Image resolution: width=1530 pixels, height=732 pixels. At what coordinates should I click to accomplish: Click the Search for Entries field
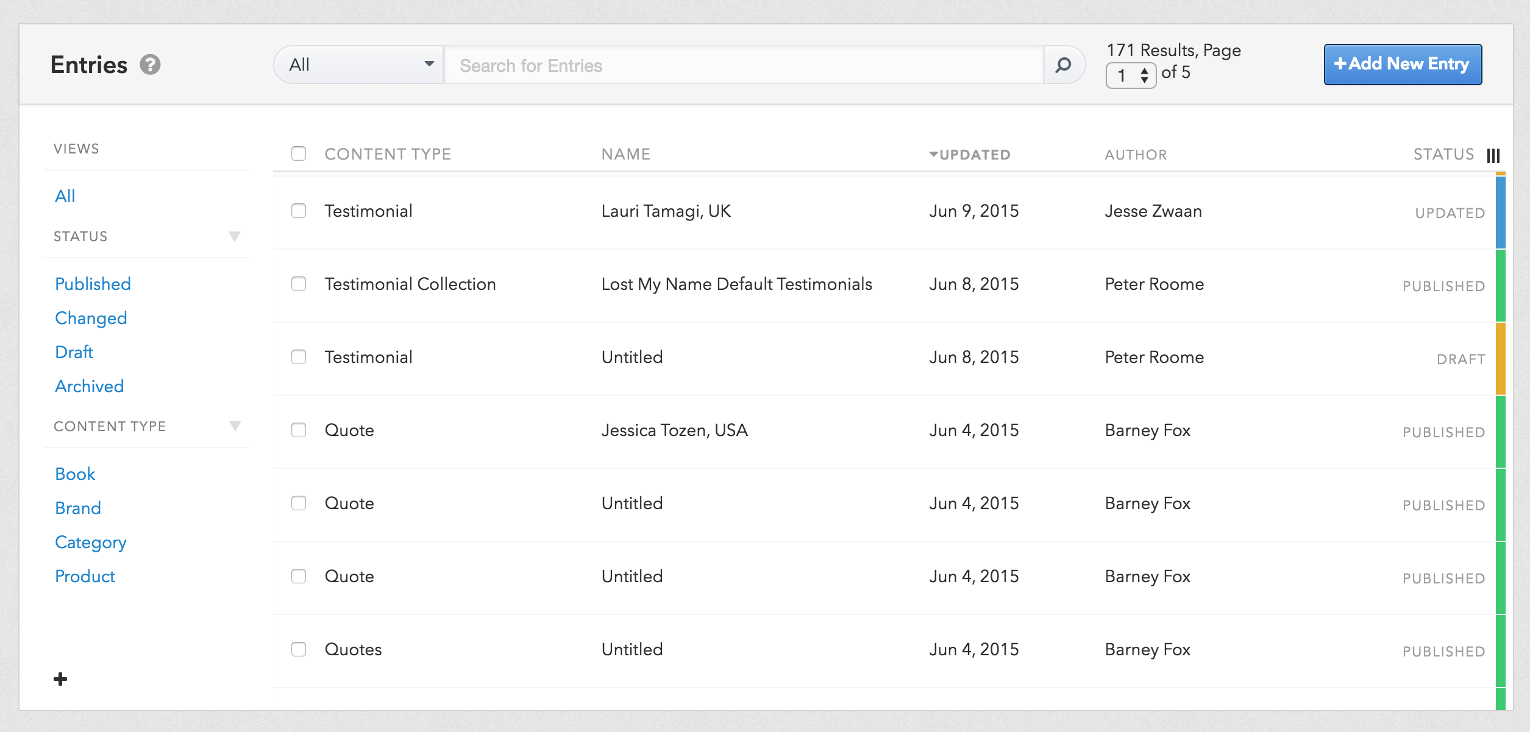[x=744, y=65]
